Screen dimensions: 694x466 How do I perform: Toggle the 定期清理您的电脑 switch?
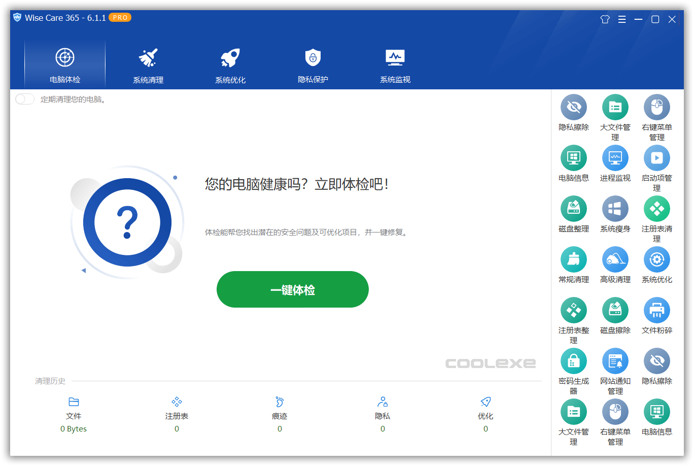(25, 99)
